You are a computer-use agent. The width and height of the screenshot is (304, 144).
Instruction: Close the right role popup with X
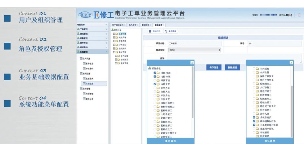point(291,63)
